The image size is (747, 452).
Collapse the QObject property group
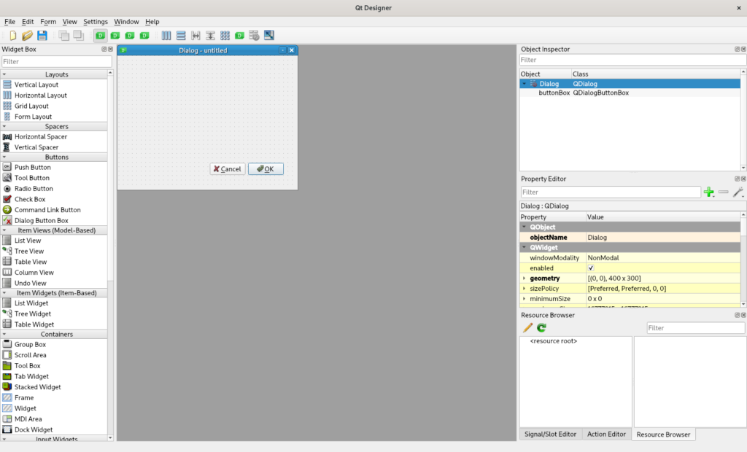[x=524, y=227]
